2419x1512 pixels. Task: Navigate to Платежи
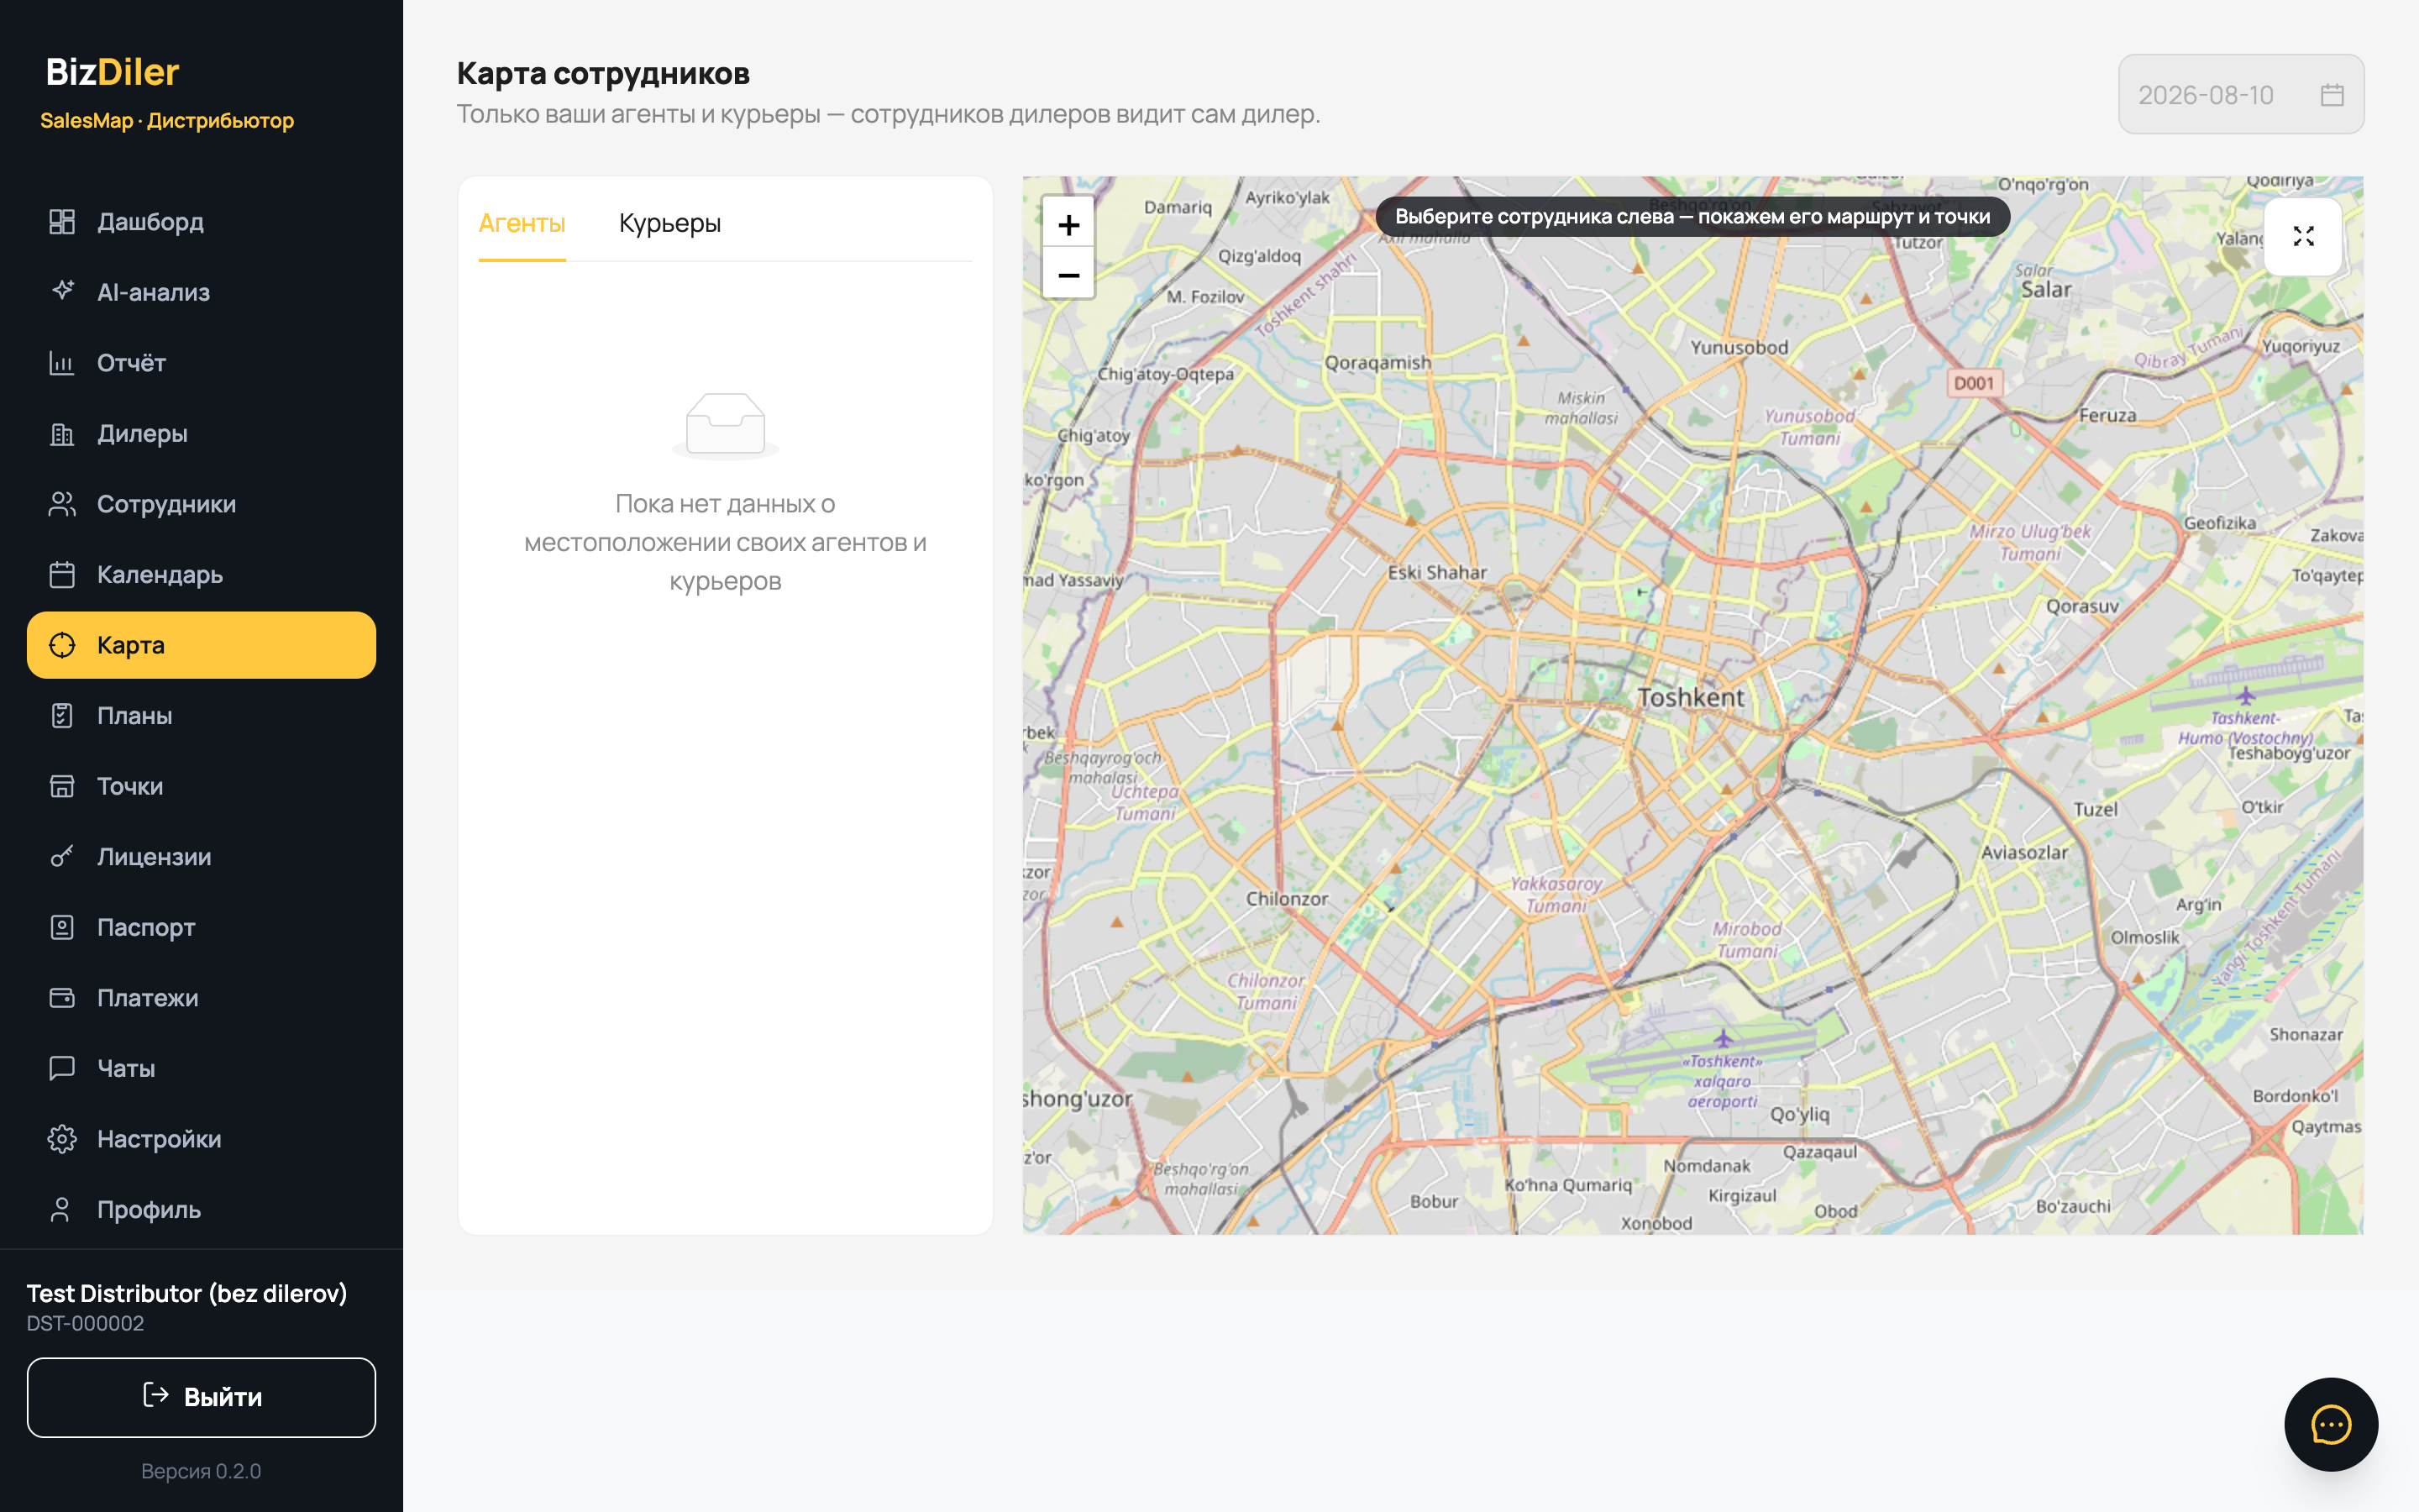tap(202, 998)
